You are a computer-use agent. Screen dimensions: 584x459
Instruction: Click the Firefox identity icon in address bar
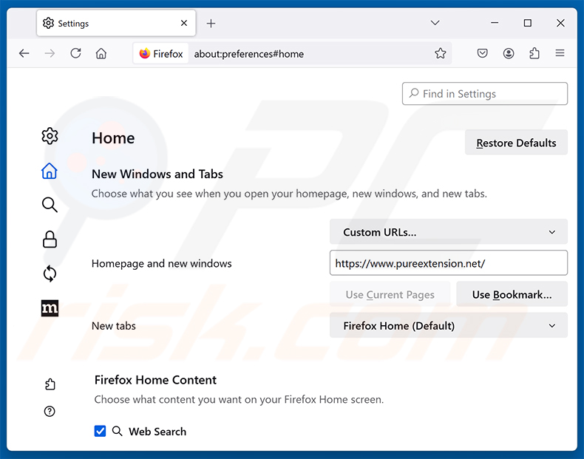[x=161, y=54]
